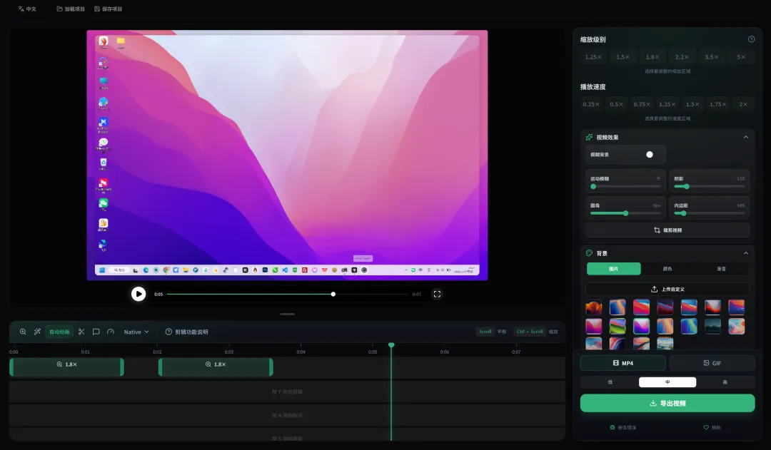Set zoom level to 3.5×

(x=711, y=57)
